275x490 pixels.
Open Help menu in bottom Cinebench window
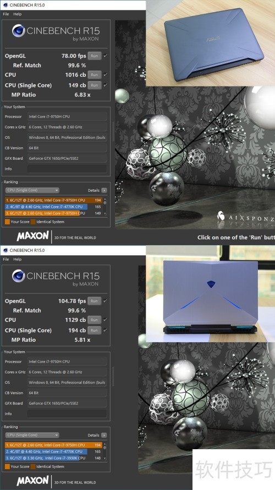click(x=18, y=259)
